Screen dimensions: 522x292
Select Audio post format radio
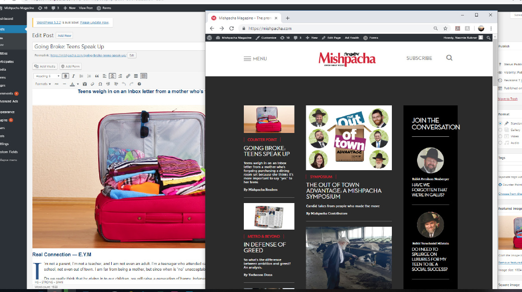[500, 143]
